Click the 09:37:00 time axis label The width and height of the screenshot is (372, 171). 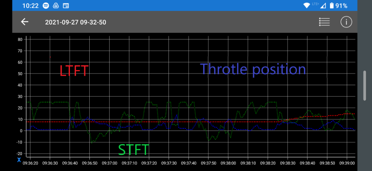(109, 162)
